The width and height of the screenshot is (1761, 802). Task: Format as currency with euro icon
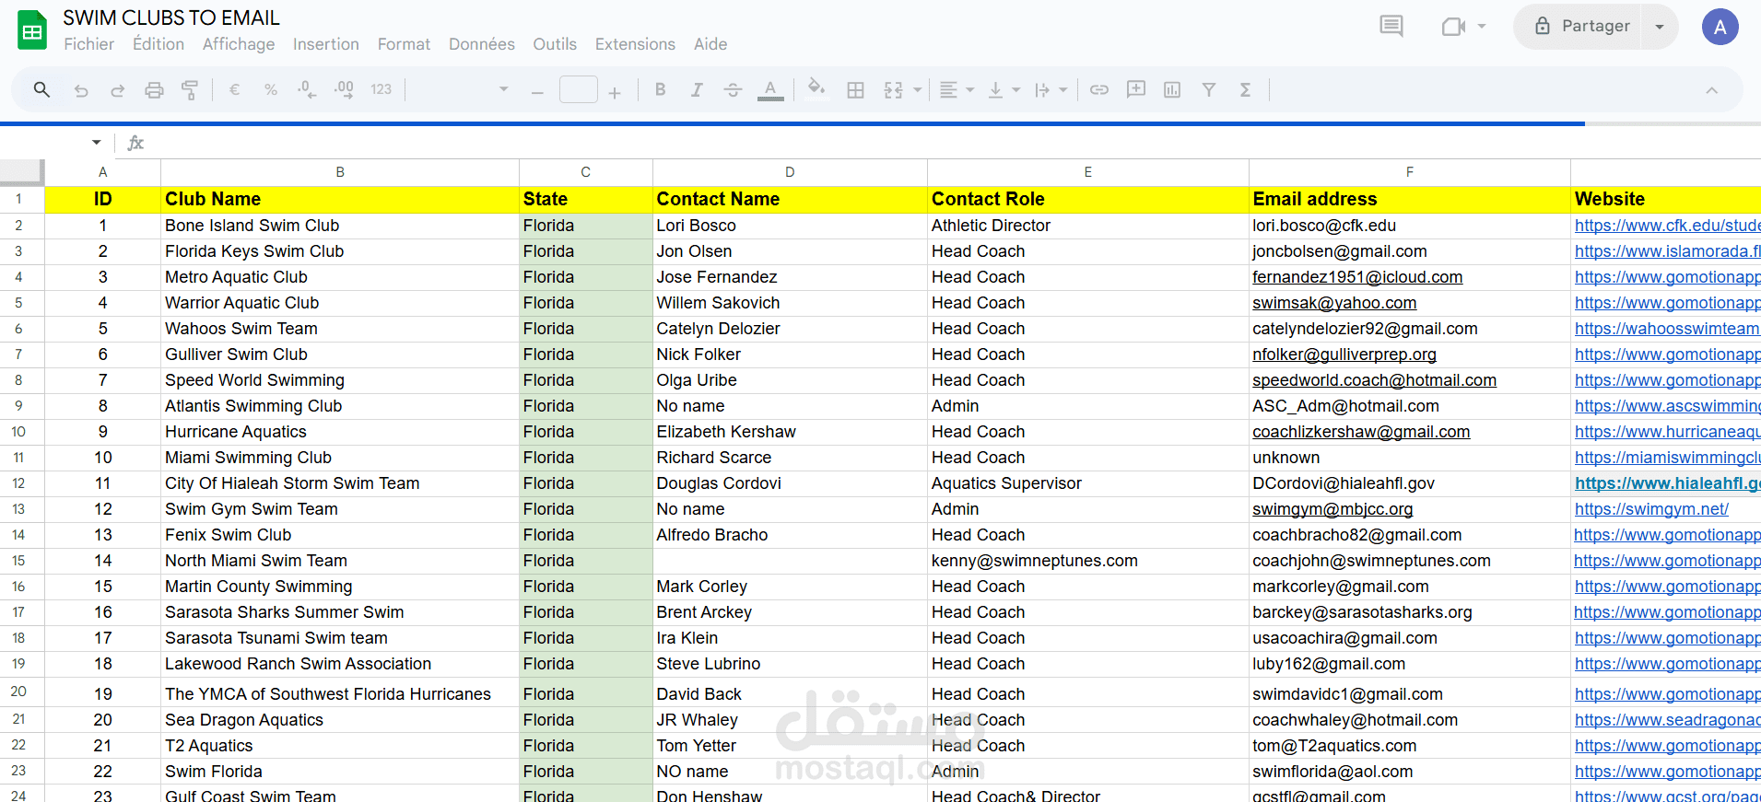pyautogui.click(x=234, y=89)
